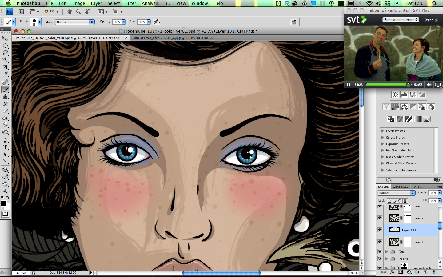Open brush Mode dropdown
The height and width of the screenshot is (277, 443).
[75, 22]
